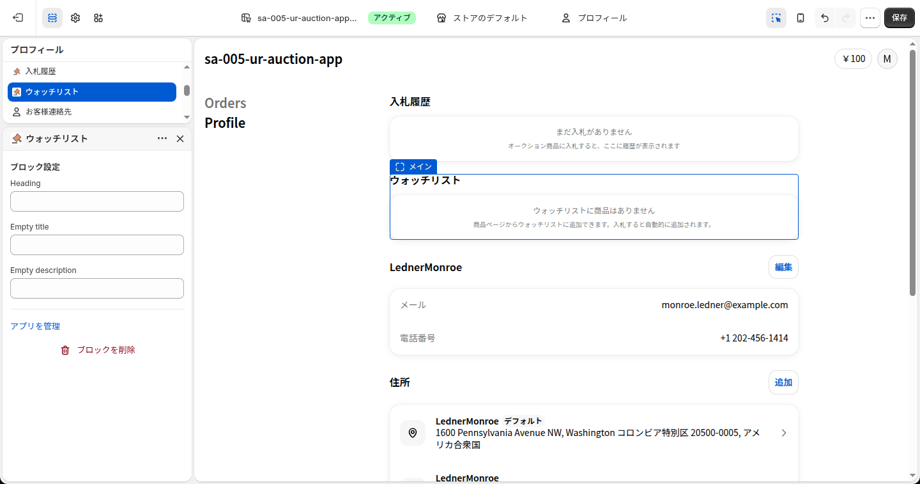Select ウォッチリスト block in sidebar list

coord(92,92)
